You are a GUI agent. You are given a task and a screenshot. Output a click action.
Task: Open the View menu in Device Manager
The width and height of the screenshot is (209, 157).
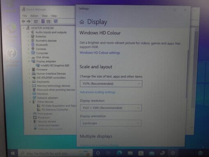click(x=45, y=16)
